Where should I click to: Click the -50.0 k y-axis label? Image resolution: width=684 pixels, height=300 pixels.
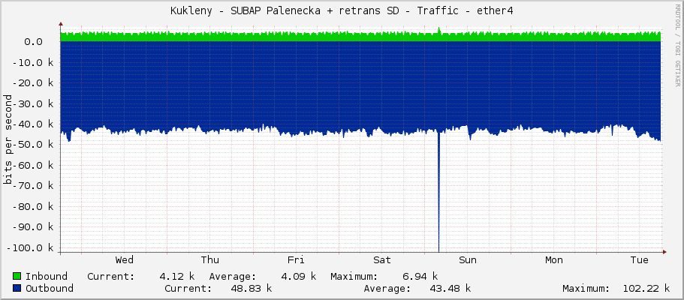coord(33,145)
